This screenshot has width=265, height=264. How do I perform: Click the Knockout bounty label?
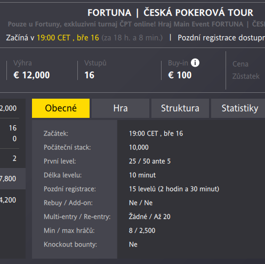pyautogui.click(x=70, y=244)
